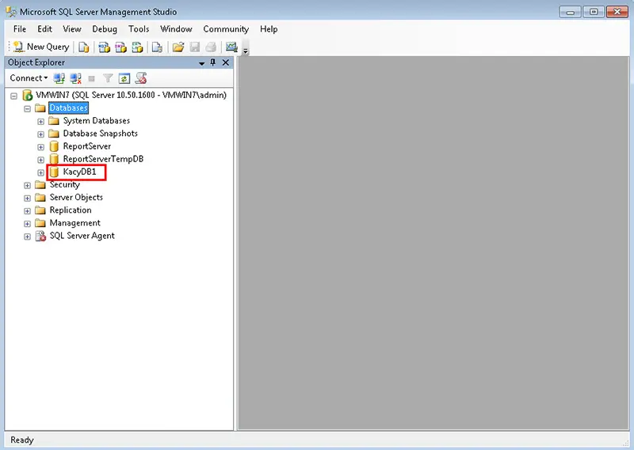Open Activity Monitor from toolbar
This screenshot has width=634, height=450.
pyautogui.click(x=231, y=47)
